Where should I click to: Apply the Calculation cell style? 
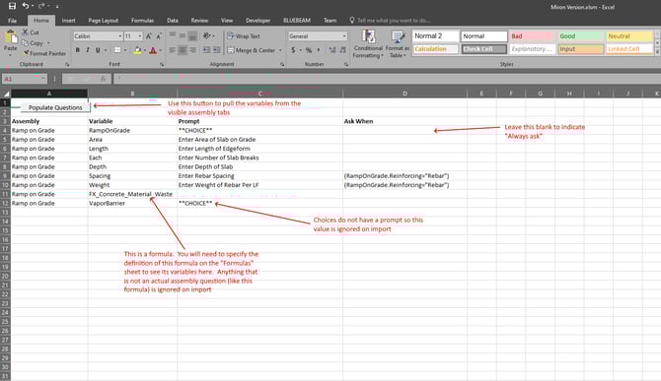point(435,49)
